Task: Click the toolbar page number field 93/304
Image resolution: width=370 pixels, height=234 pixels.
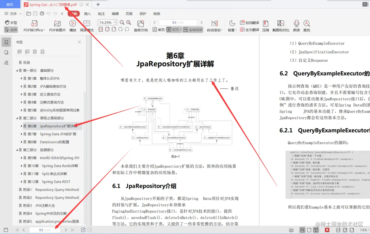Action: pos(178,22)
